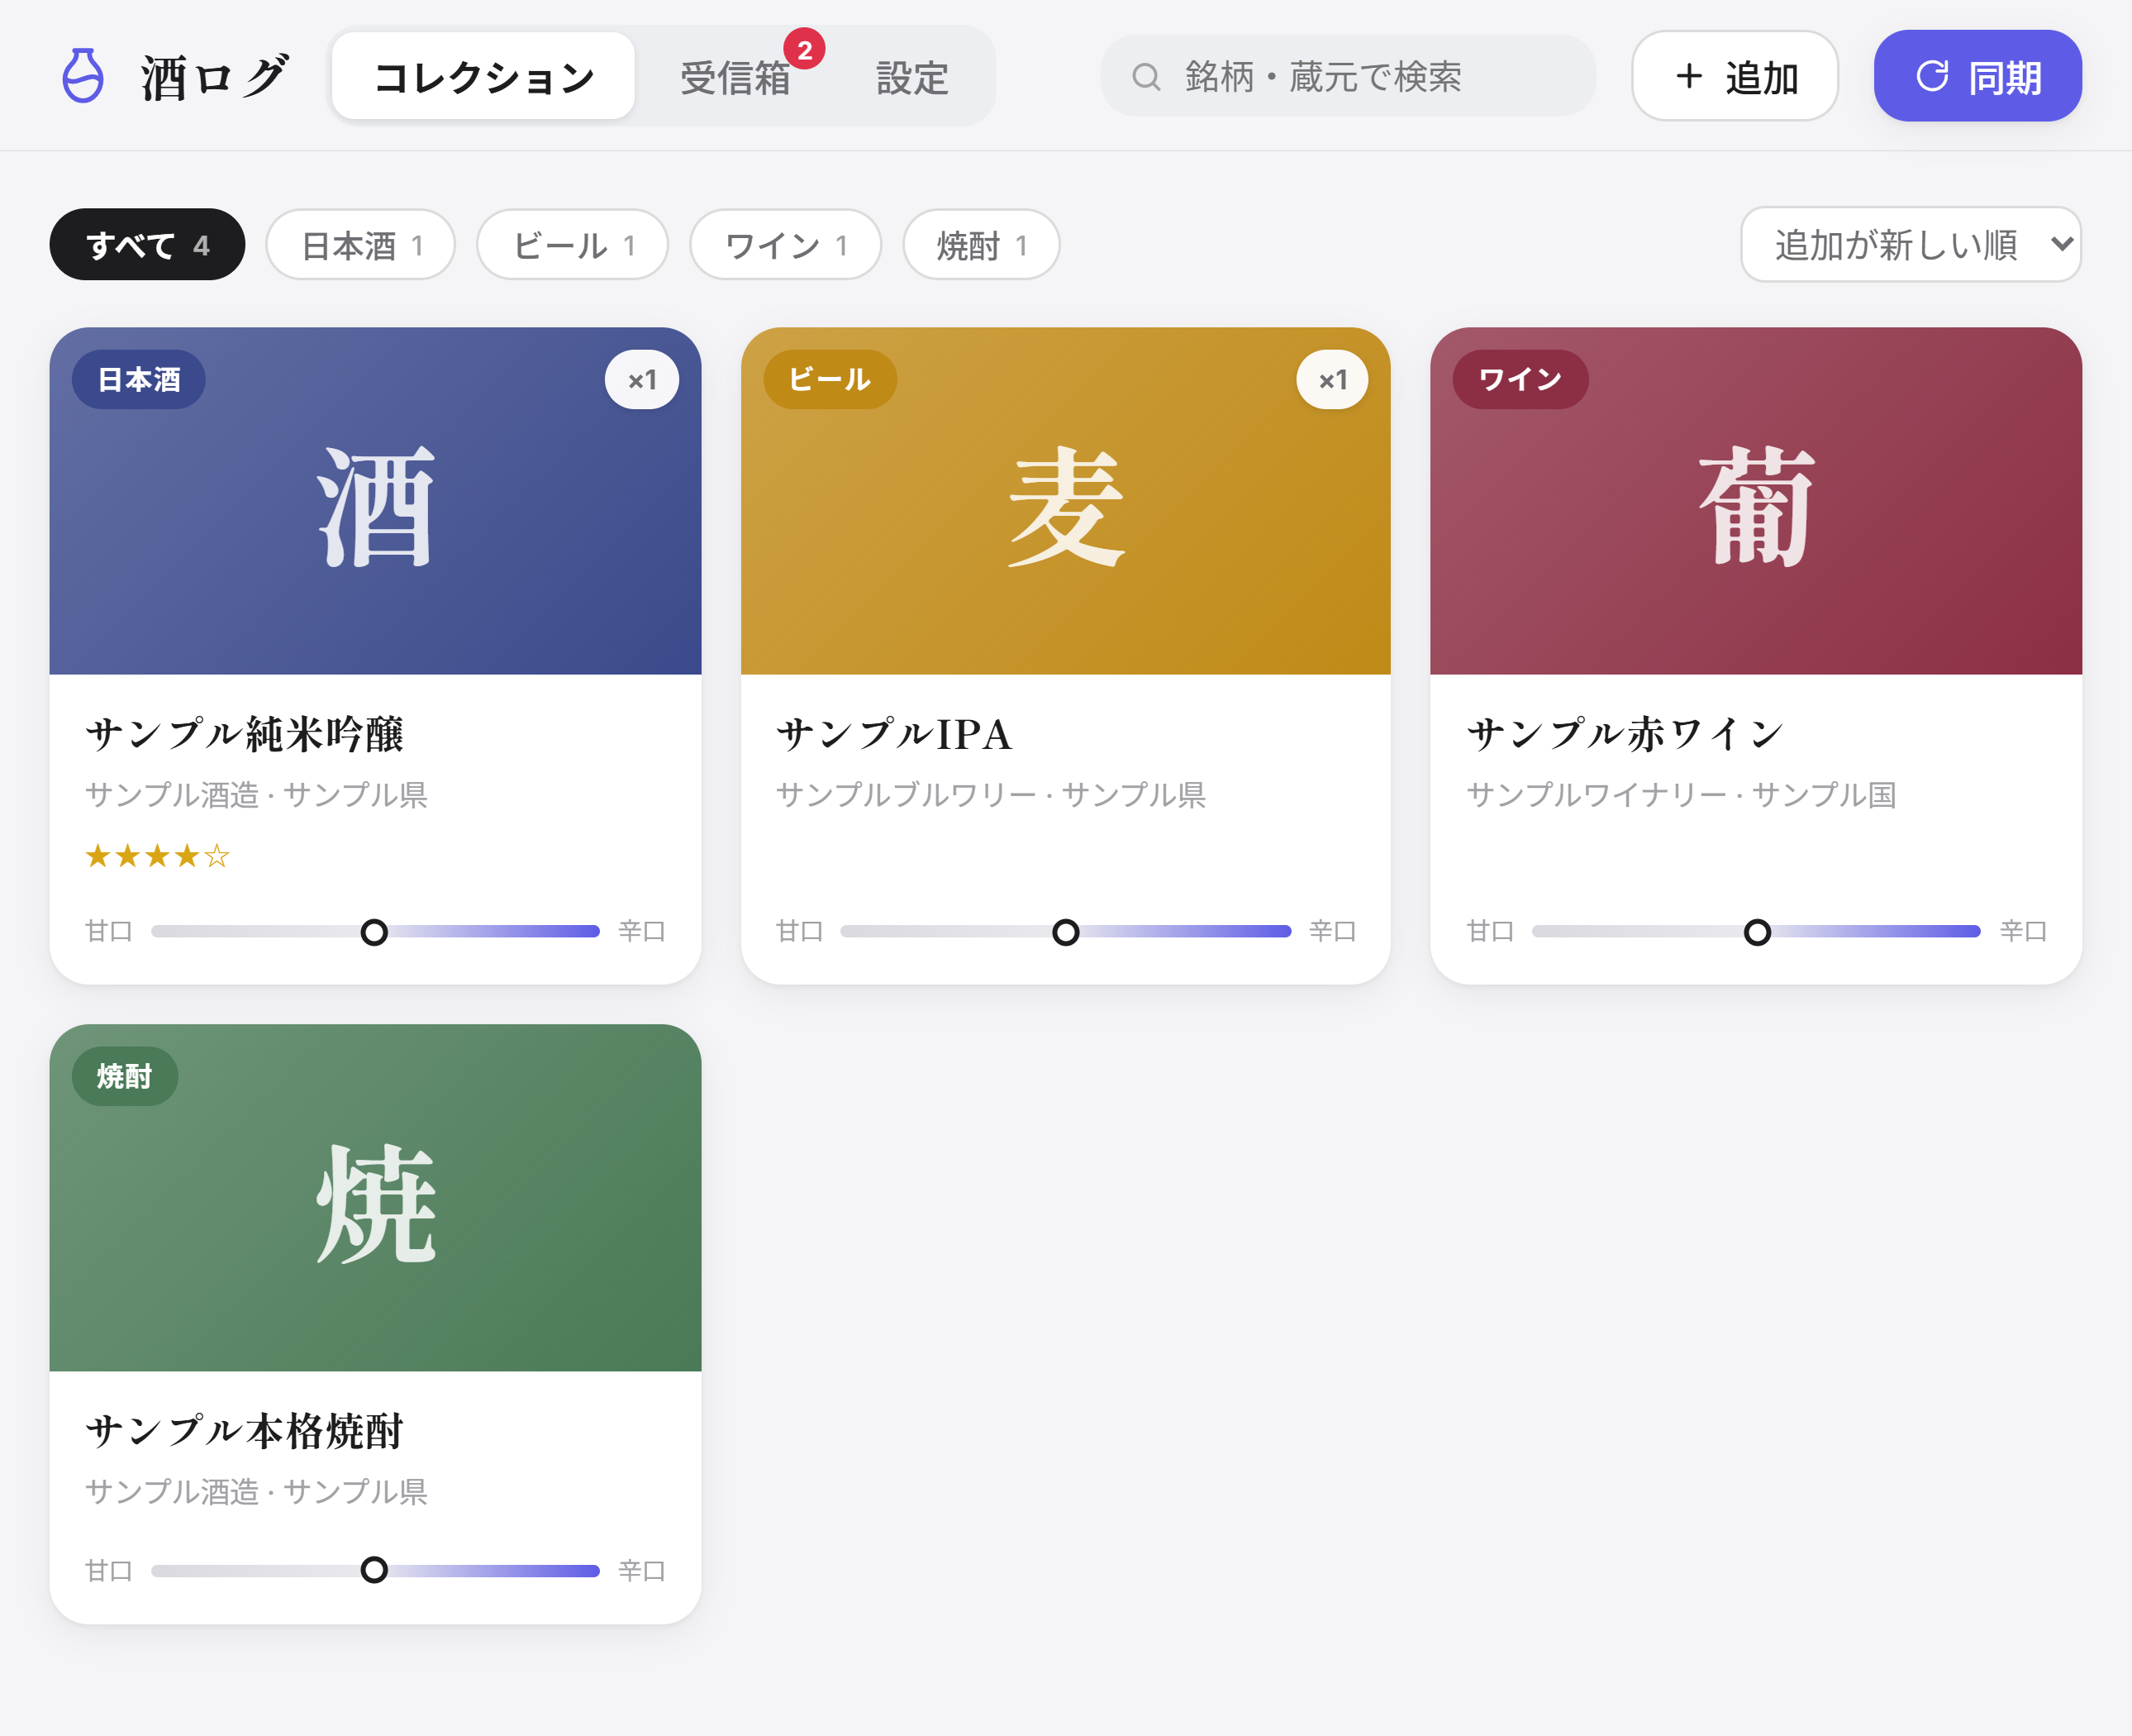Open the 麦 card image thumbnail

(x=1065, y=501)
